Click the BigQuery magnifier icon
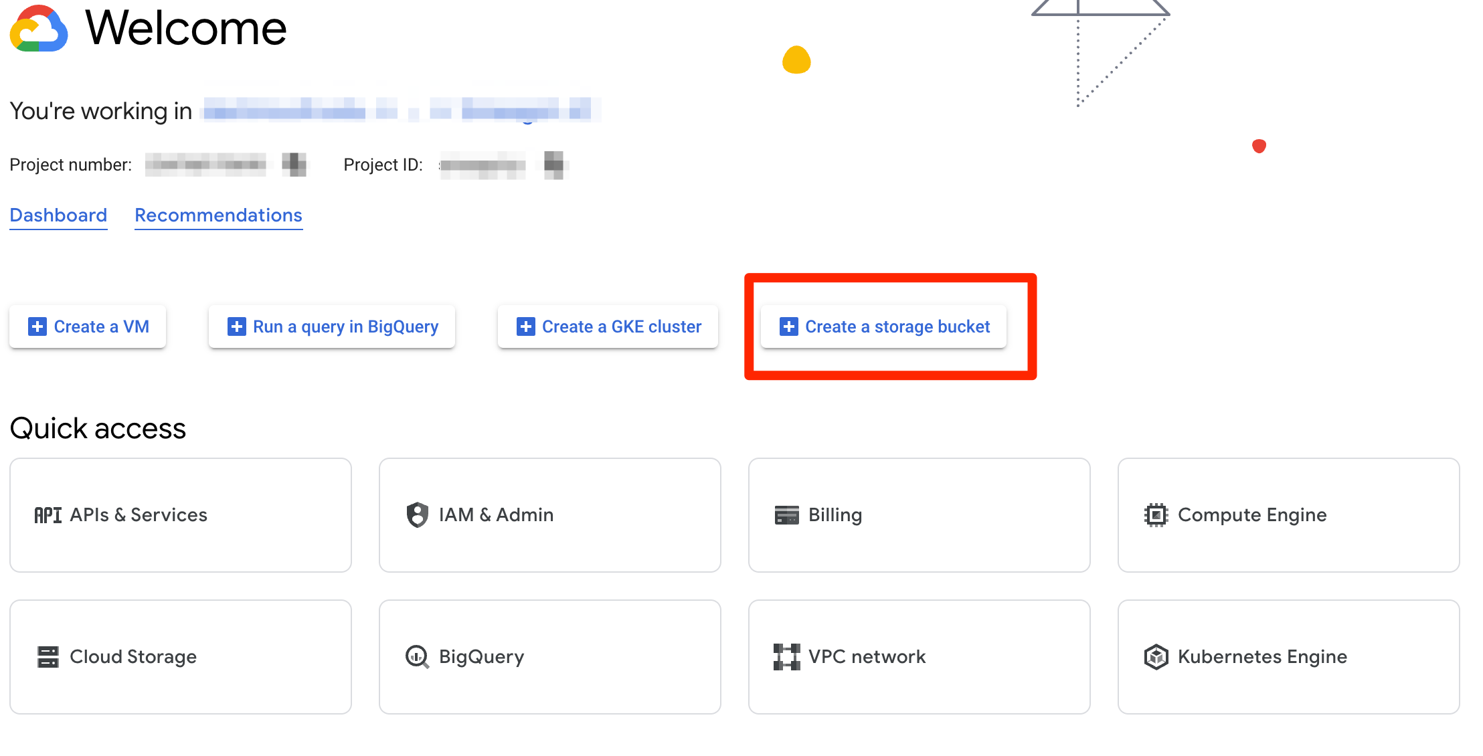The image size is (1483, 756). pos(418,657)
